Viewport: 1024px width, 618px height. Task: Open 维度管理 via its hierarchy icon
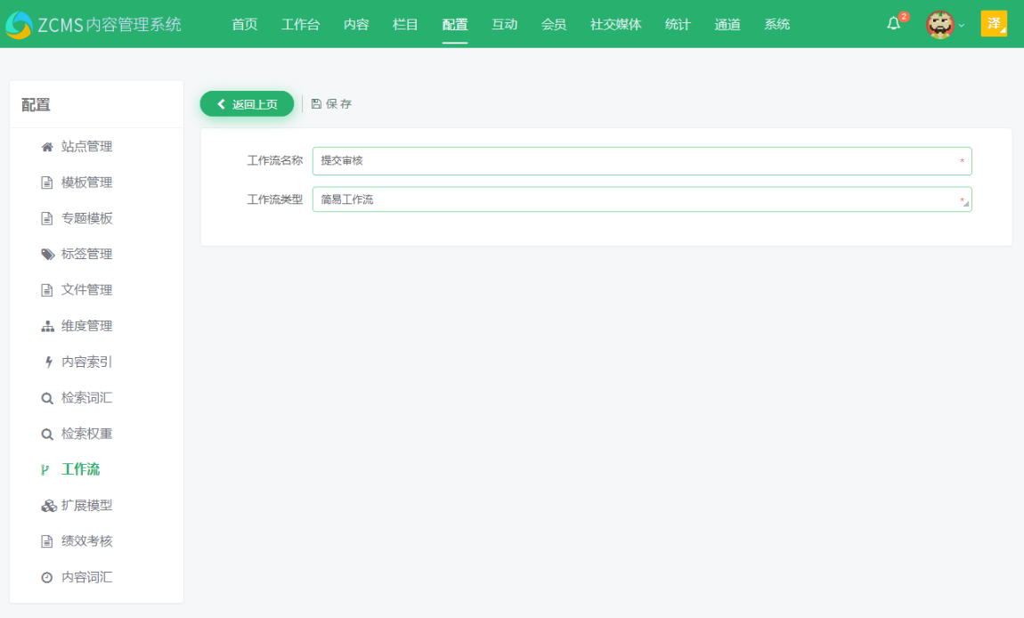pyautogui.click(x=47, y=325)
